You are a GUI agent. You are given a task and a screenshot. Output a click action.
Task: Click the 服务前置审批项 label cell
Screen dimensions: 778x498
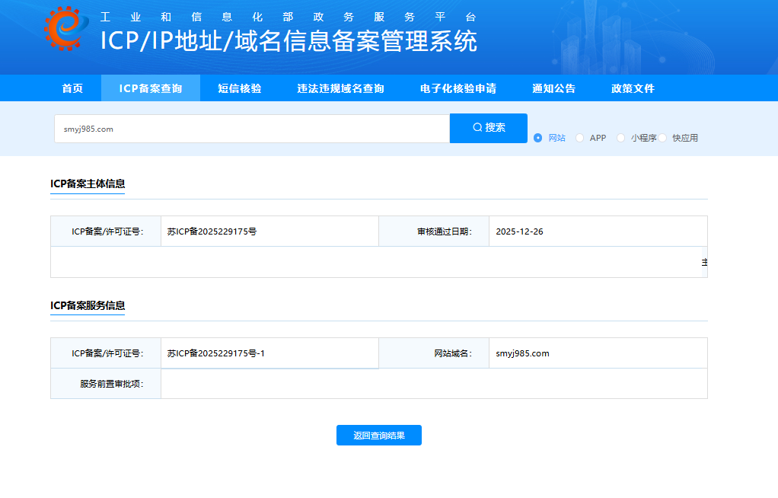106,384
